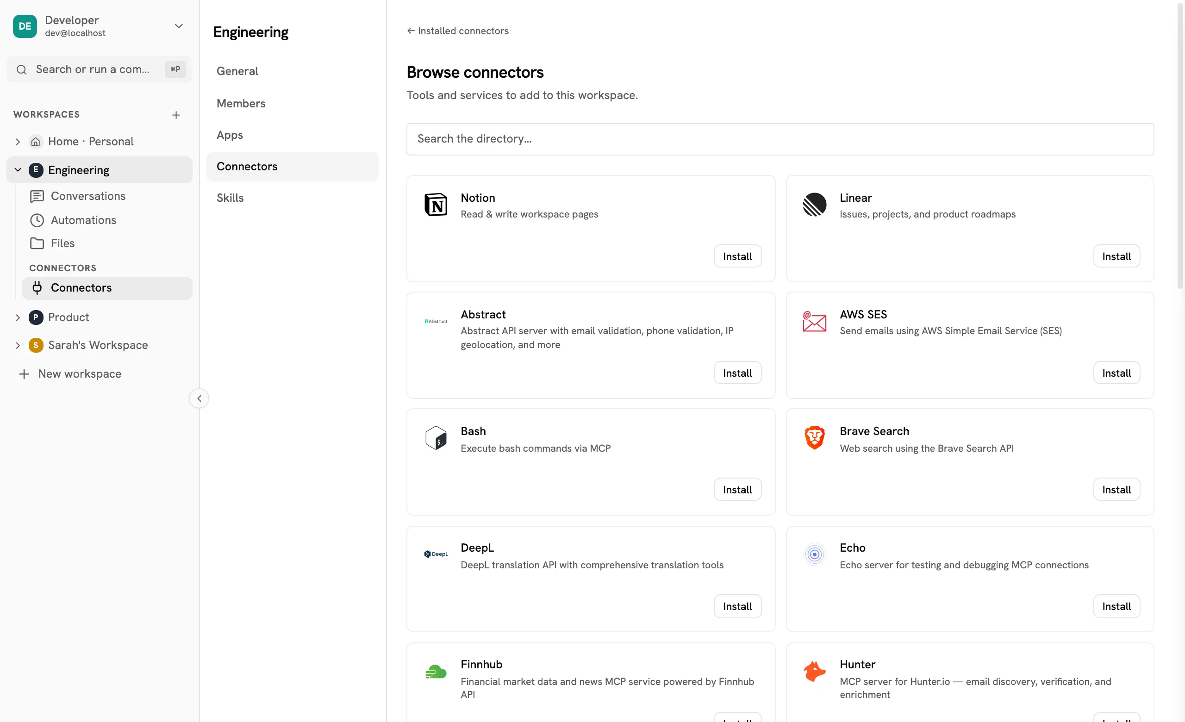Click the Product workspace P badge
The image size is (1185, 722).
pyautogui.click(x=36, y=317)
